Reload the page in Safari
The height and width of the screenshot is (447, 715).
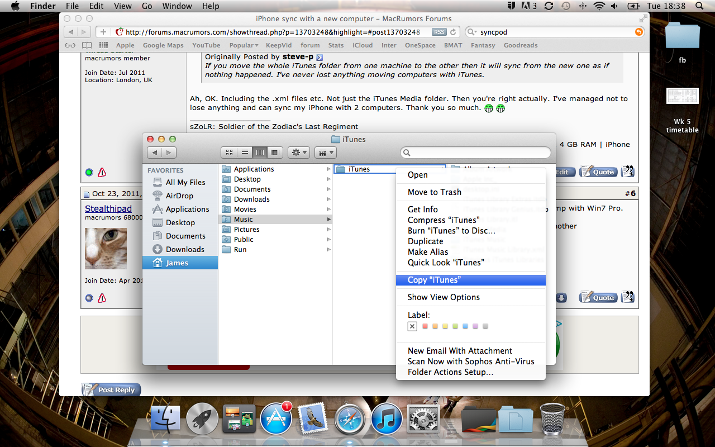pyautogui.click(x=453, y=32)
